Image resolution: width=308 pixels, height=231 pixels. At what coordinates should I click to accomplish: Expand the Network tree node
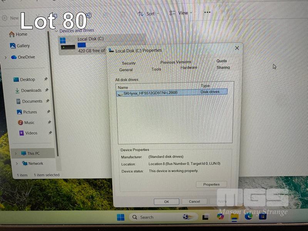(x=17, y=163)
